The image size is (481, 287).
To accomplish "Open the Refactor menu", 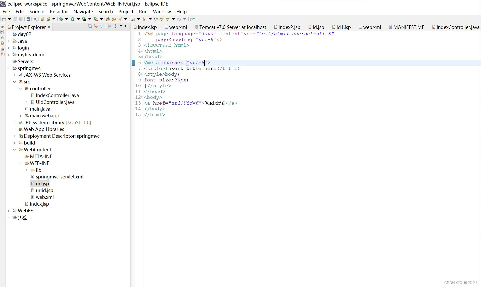I will point(59,12).
